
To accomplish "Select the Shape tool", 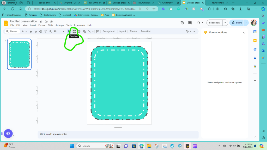I will (84, 31).
